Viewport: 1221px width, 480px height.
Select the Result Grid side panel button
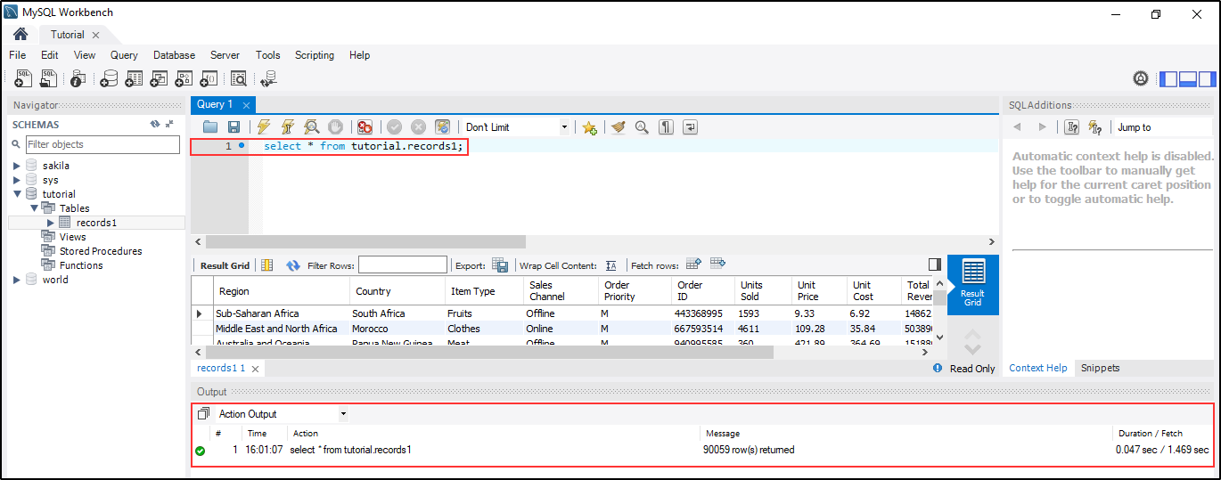click(x=973, y=285)
